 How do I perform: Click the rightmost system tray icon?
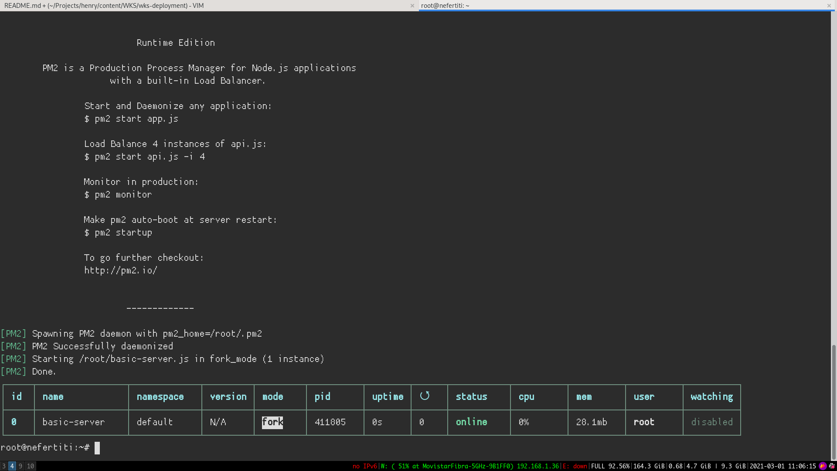click(x=832, y=466)
